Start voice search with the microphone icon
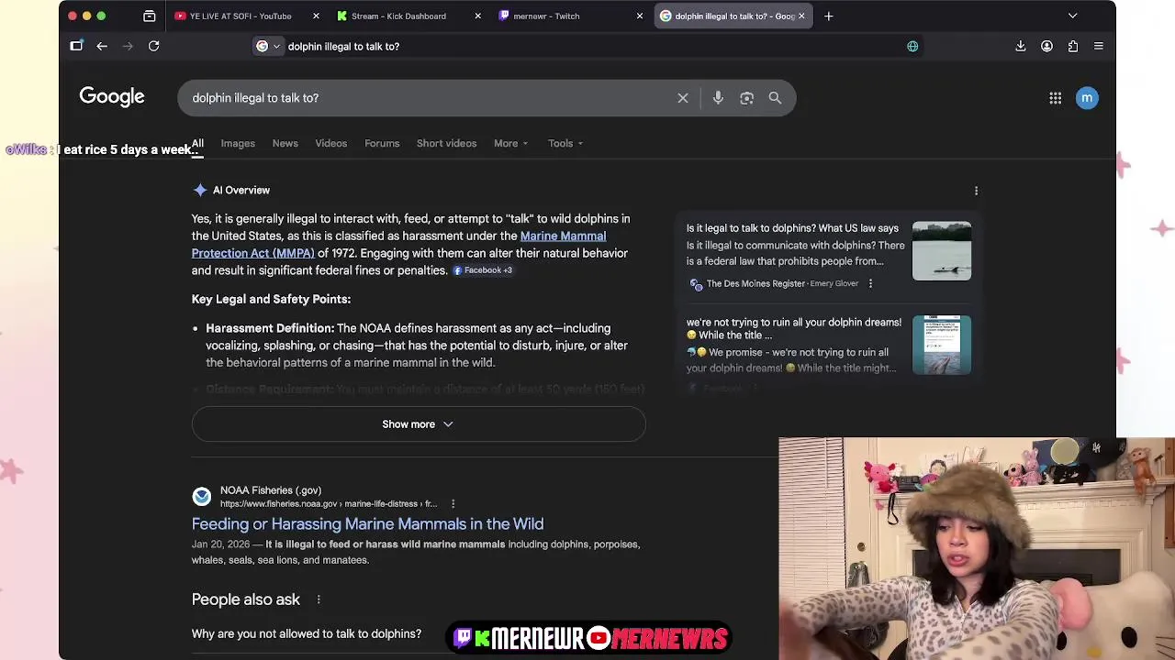The image size is (1175, 660). [x=718, y=98]
